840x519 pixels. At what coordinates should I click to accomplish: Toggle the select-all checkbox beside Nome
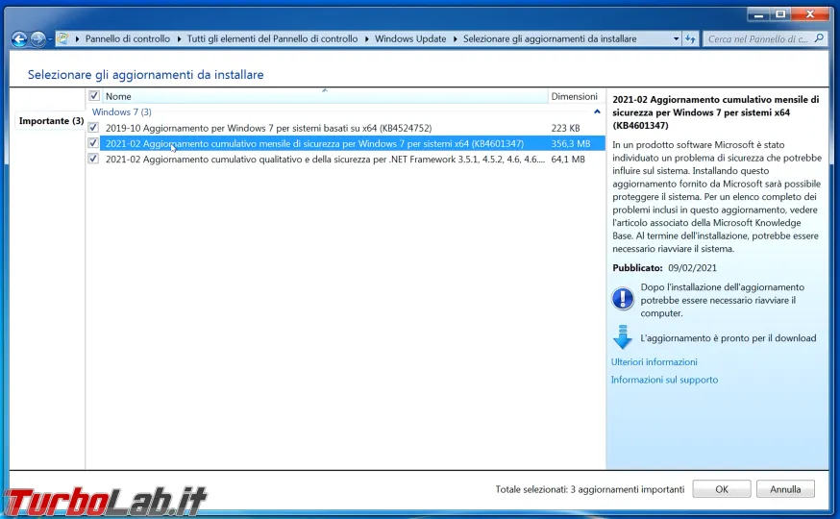coord(94,96)
